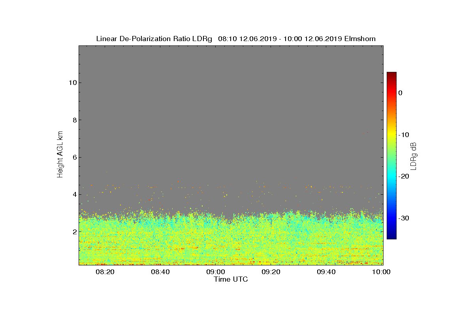This screenshot has width=474, height=316.
Task: Click the Time UTC axis title
Action: pos(231,279)
